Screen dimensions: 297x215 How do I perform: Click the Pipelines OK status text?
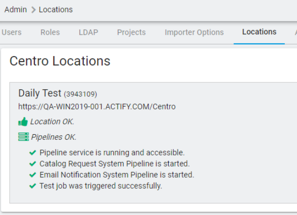pyautogui.click(x=54, y=137)
